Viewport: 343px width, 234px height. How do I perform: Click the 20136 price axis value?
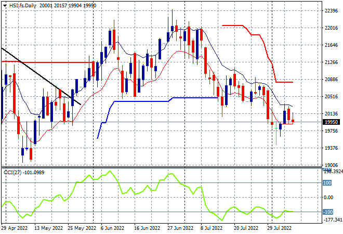pyautogui.click(x=331, y=113)
